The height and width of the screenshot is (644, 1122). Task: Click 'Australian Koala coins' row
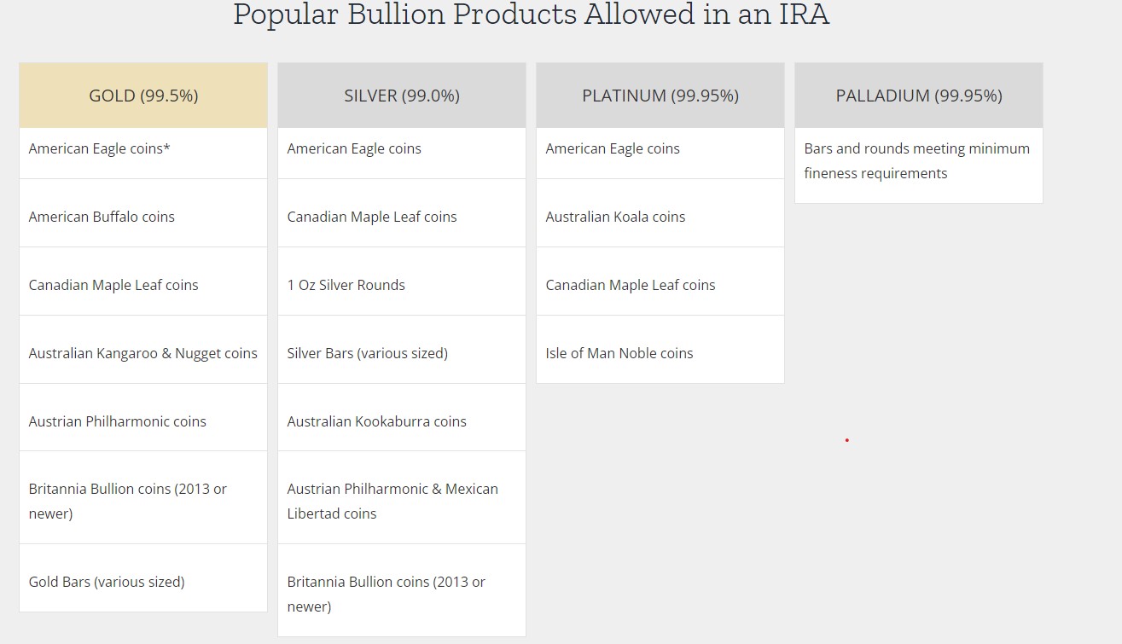660,213
